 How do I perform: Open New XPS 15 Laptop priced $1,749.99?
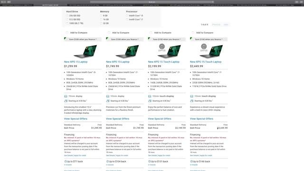click(118, 62)
